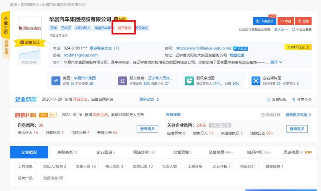Click the A级纳税人 tag
This screenshot has height=191, width=321.
[83, 28]
